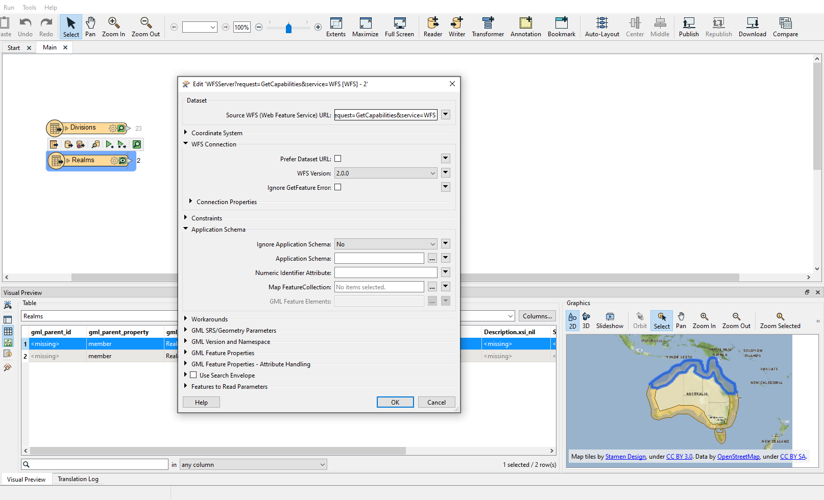Click the Undo toolbar icon
Screen dimensions: 824x500
tap(25, 27)
